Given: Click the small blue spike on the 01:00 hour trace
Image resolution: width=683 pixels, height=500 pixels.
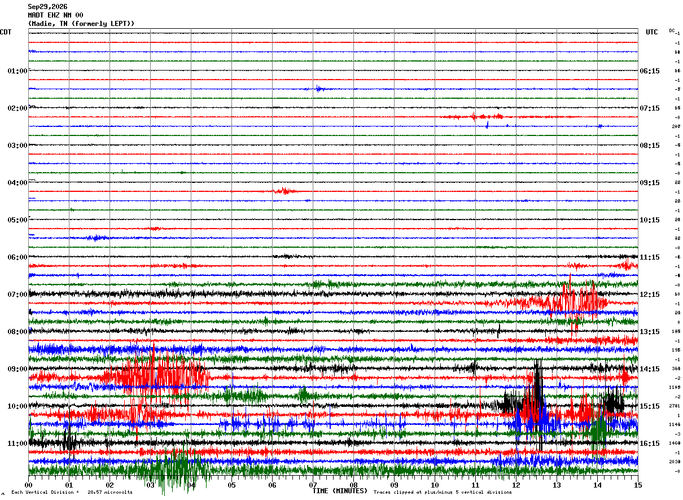Looking at the screenshot, I should tap(319, 89).
